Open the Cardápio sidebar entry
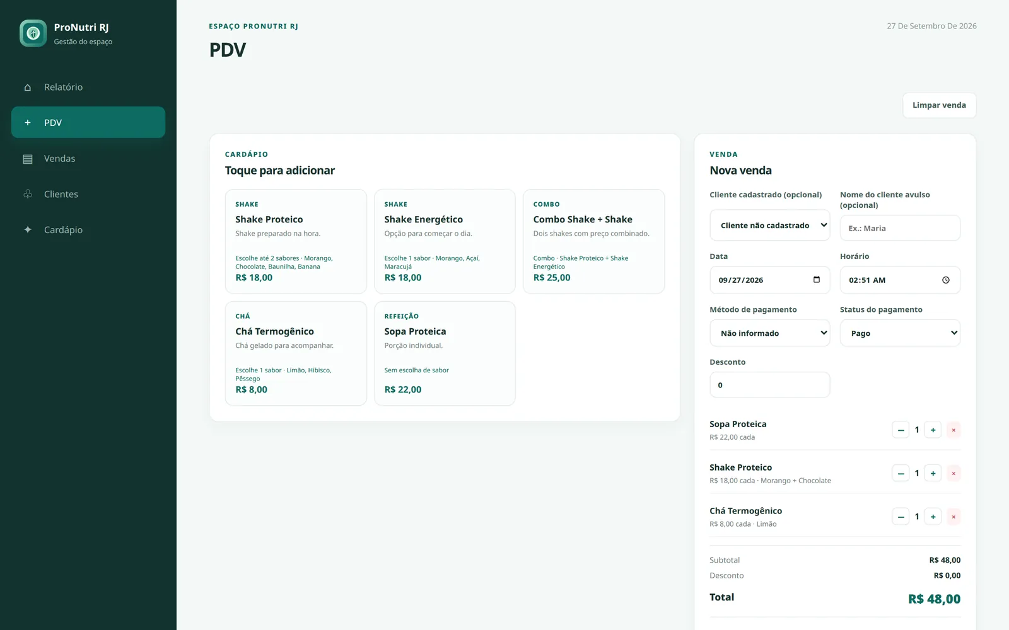This screenshot has height=630, width=1009. [88, 230]
